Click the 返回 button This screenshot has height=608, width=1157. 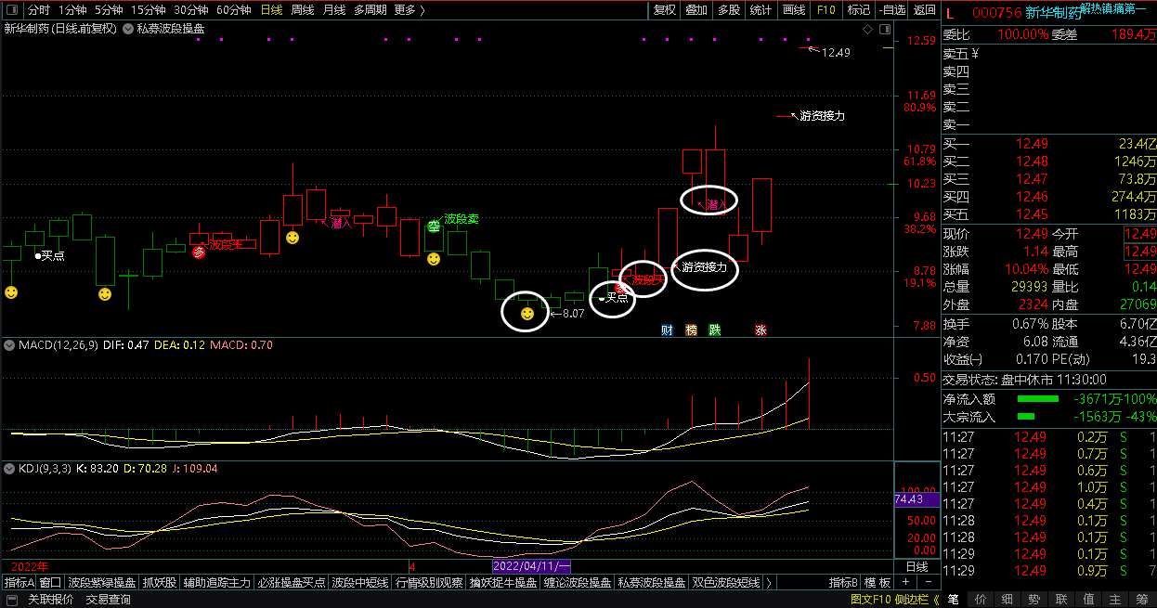[924, 10]
